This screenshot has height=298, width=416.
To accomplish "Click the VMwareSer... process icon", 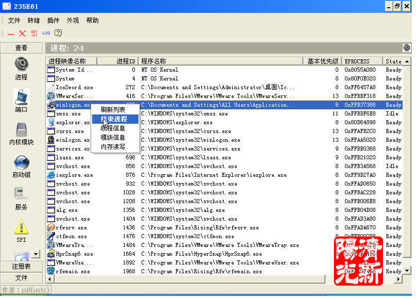I will 50,96.
